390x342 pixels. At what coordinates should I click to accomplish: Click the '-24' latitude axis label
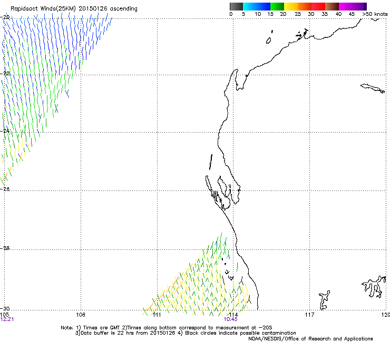click(x=5, y=131)
